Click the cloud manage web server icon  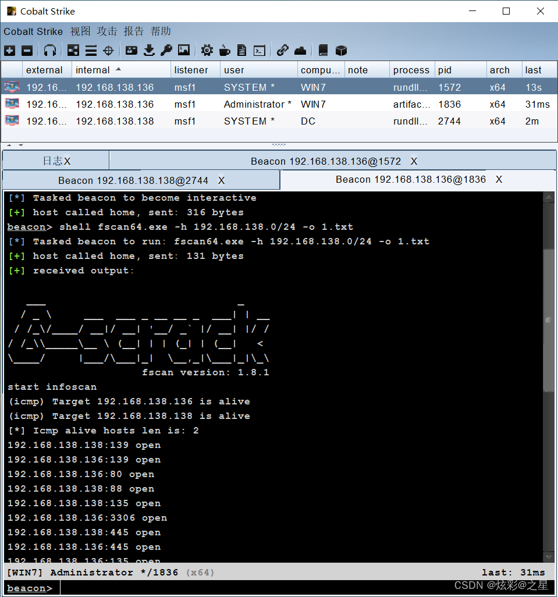(x=300, y=50)
